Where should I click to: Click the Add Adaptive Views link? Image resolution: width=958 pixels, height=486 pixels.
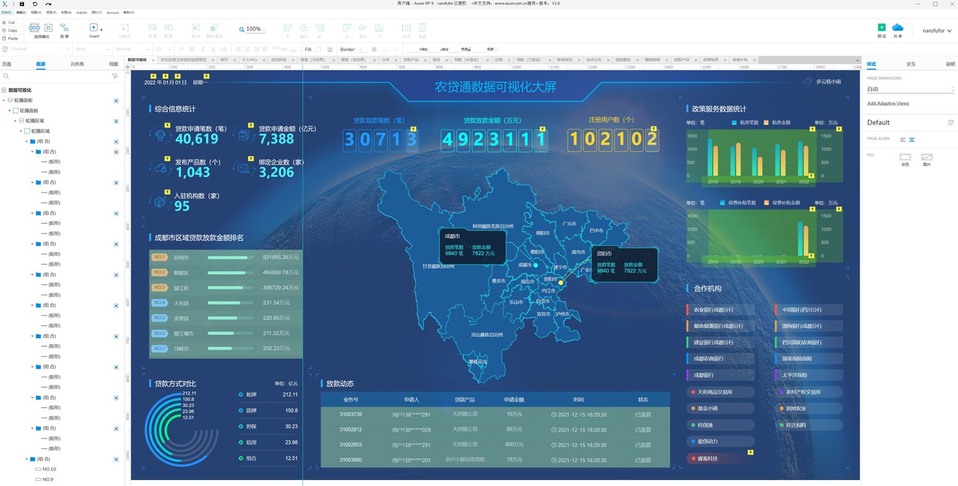point(888,104)
